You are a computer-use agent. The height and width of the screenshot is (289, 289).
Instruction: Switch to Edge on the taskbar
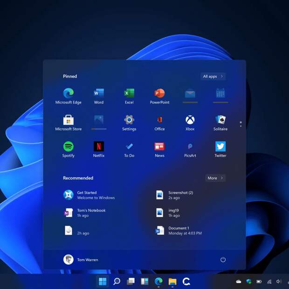pyautogui.click(x=158, y=282)
